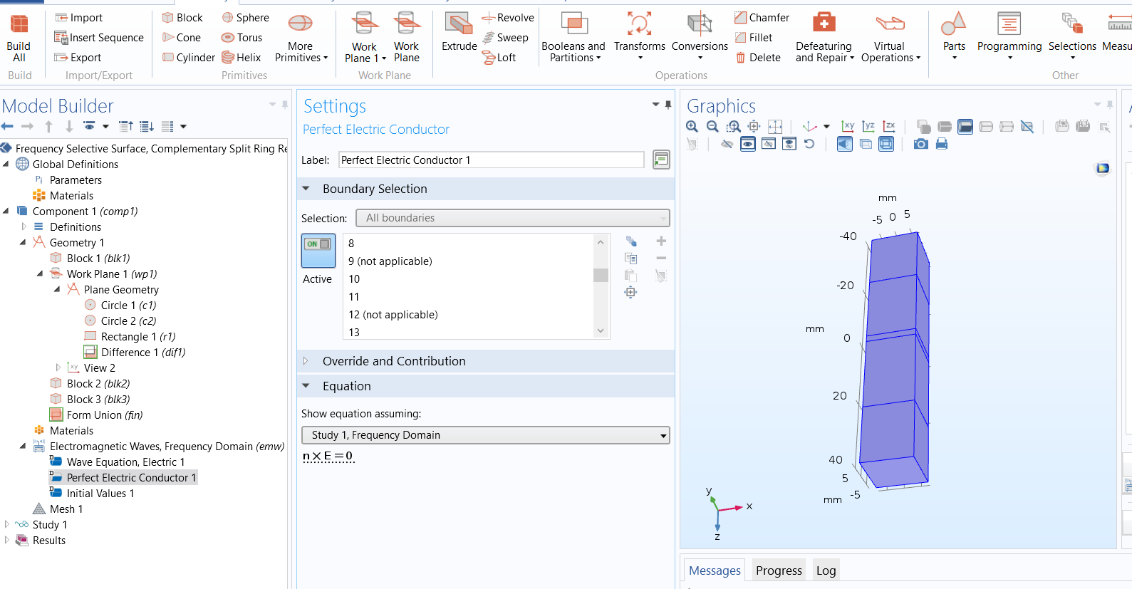Open the Show equation assuming study dropdown
The width and height of the screenshot is (1132, 589).
(485, 435)
